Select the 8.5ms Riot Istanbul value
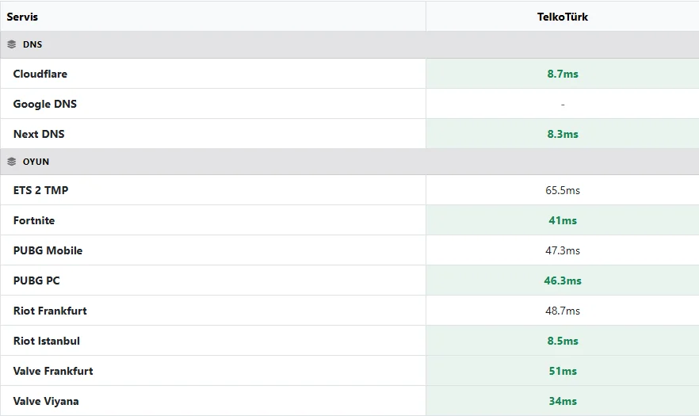This screenshot has height=416, width=699. click(563, 341)
